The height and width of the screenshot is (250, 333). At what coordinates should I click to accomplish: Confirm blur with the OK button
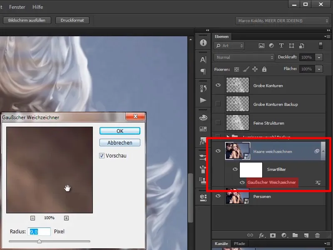pos(120,131)
